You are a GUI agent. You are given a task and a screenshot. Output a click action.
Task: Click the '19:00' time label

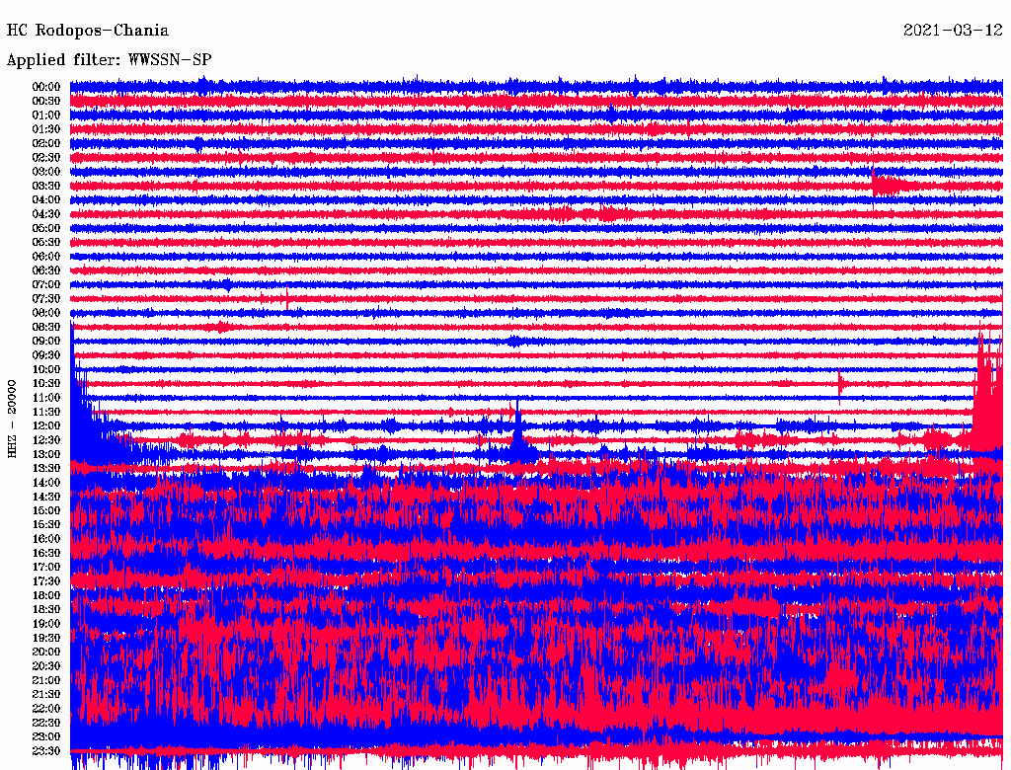coord(46,624)
